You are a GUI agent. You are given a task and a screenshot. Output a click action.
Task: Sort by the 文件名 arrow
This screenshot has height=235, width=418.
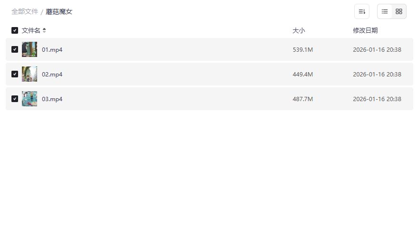[x=44, y=30]
